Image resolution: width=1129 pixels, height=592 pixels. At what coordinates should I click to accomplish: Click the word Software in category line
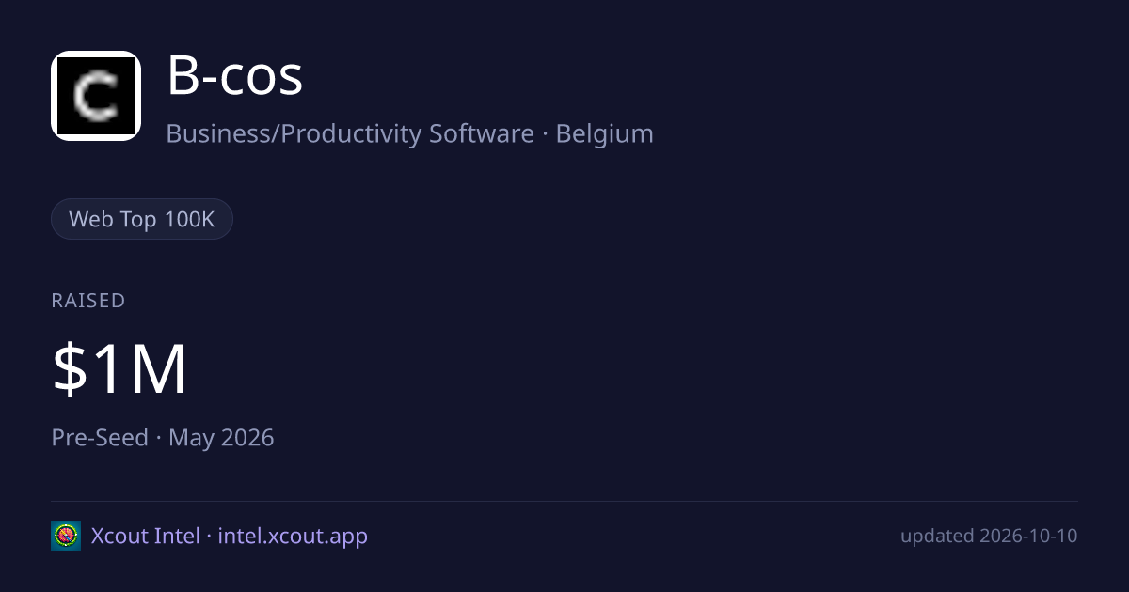[x=482, y=133]
